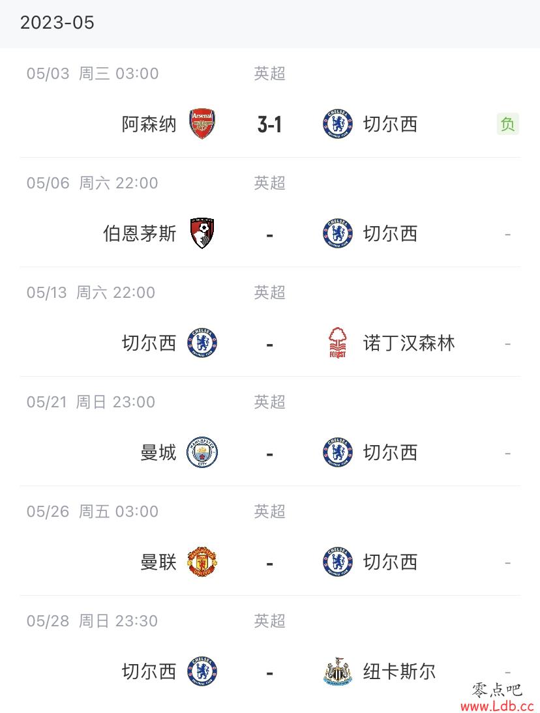Open the 3-1 match score
Viewport: 540px width, 713px height.
click(x=269, y=124)
